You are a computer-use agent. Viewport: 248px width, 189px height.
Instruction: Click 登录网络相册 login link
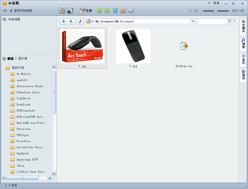coord(23,11)
